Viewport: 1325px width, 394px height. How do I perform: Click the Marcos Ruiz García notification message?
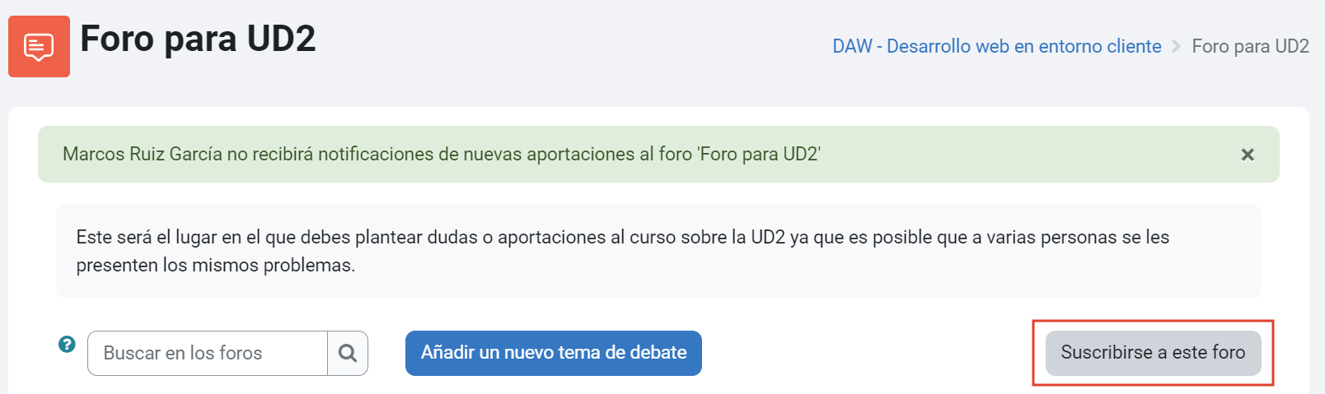click(x=442, y=154)
